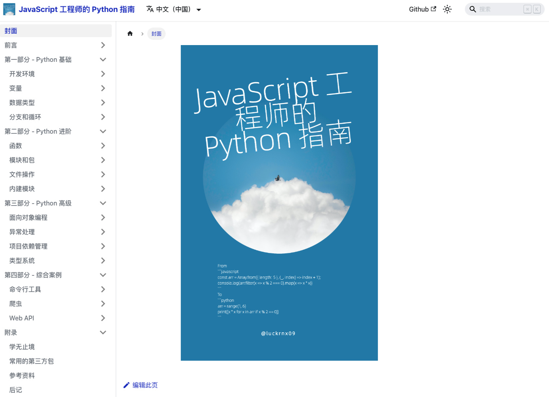Open 第一部分 - Python 基础 section
This screenshot has width=549, height=397.
(x=38, y=59)
